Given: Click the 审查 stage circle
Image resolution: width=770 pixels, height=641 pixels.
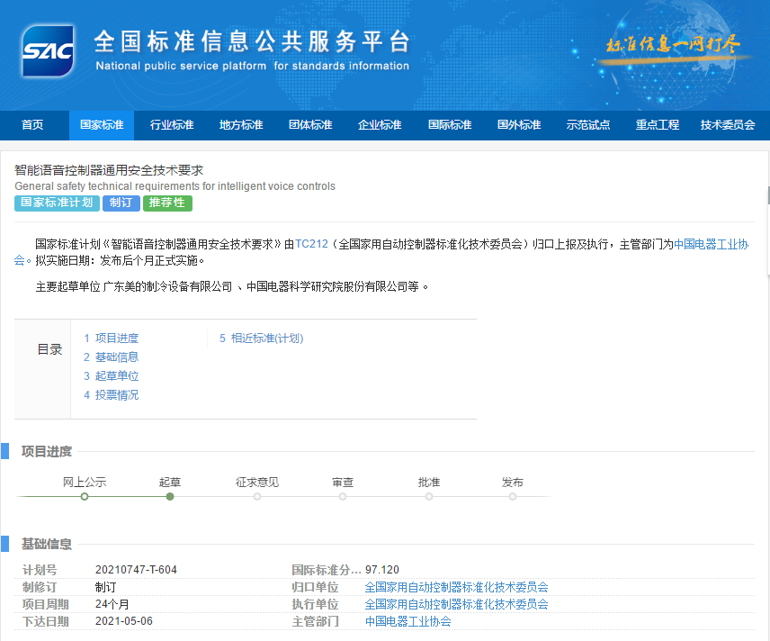Looking at the screenshot, I should tap(343, 496).
